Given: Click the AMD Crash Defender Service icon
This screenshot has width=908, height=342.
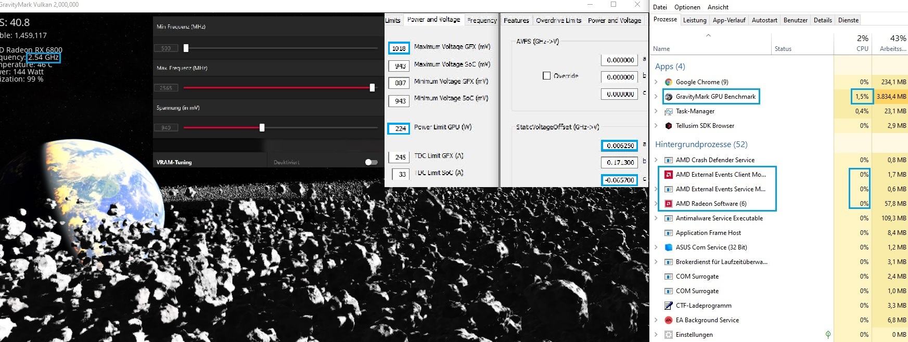Looking at the screenshot, I should tap(669, 160).
